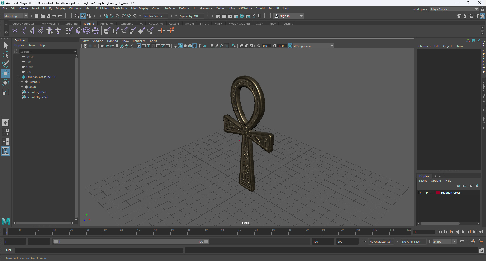
Task: Toggle visibility V of Egyptian_Cross layer
Action: tap(421, 193)
